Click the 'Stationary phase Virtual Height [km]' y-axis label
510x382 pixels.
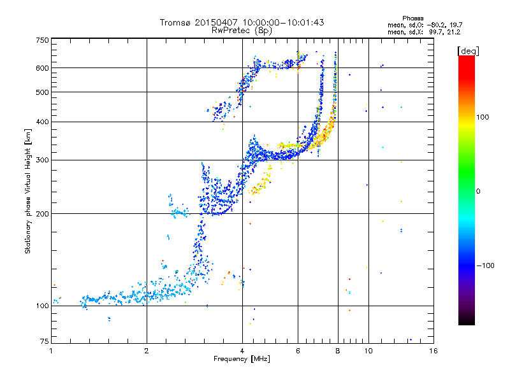[27, 191]
